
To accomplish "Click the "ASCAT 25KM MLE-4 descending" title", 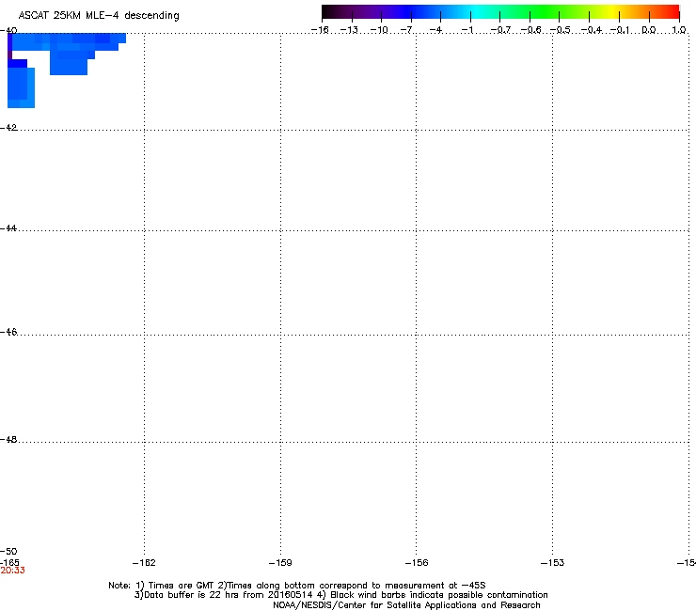I will click(99, 16).
